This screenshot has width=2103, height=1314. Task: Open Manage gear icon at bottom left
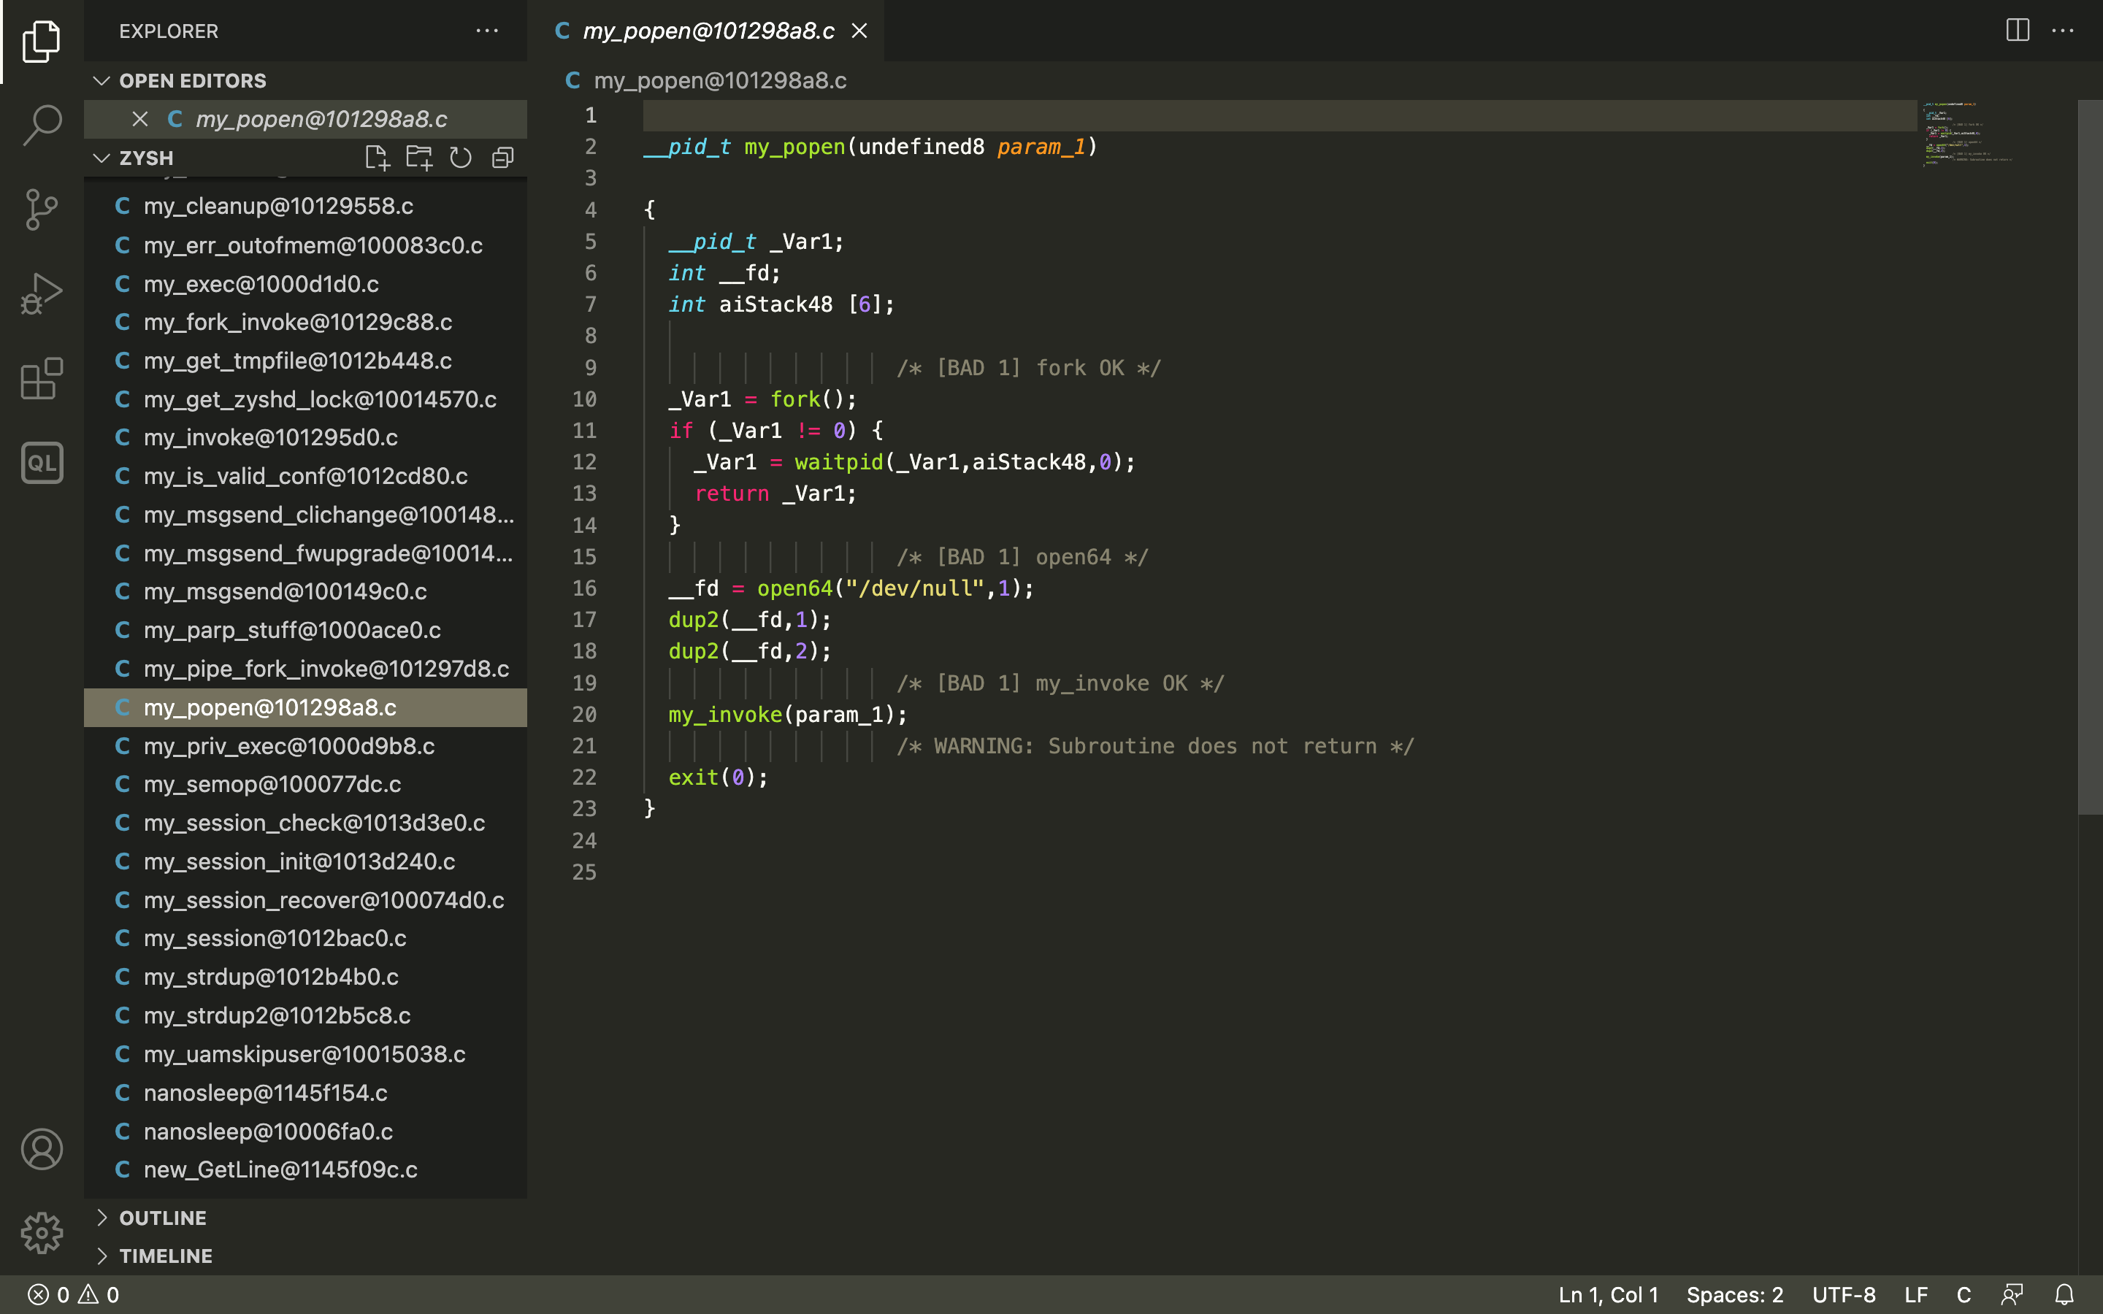(x=42, y=1233)
